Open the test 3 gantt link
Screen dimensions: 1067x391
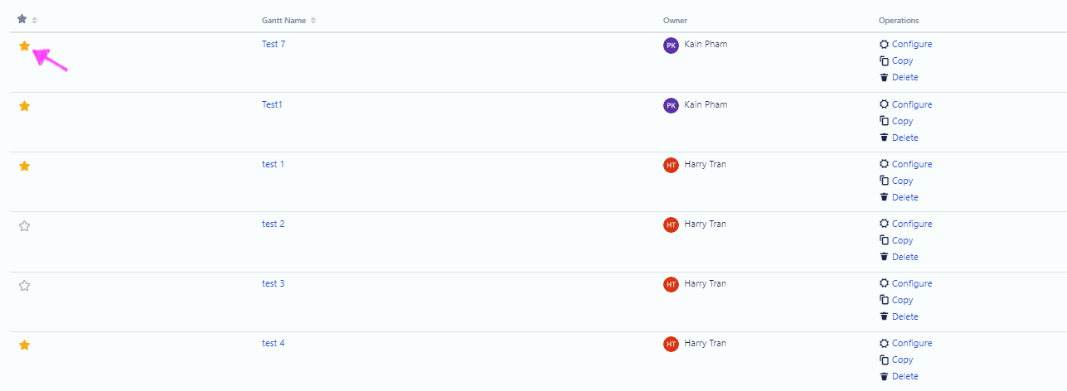point(273,283)
